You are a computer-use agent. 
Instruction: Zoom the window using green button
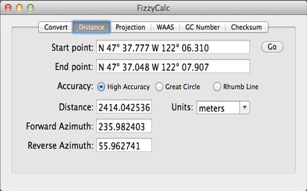coord(31,8)
